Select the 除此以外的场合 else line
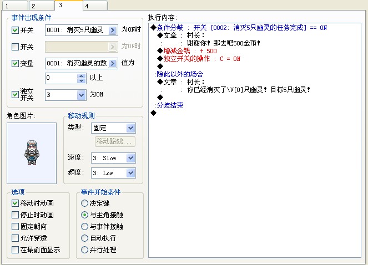This screenshot has height=265, width=368. pos(180,74)
